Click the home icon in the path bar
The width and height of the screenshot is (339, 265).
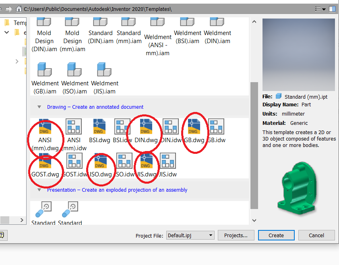tap(19, 9)
